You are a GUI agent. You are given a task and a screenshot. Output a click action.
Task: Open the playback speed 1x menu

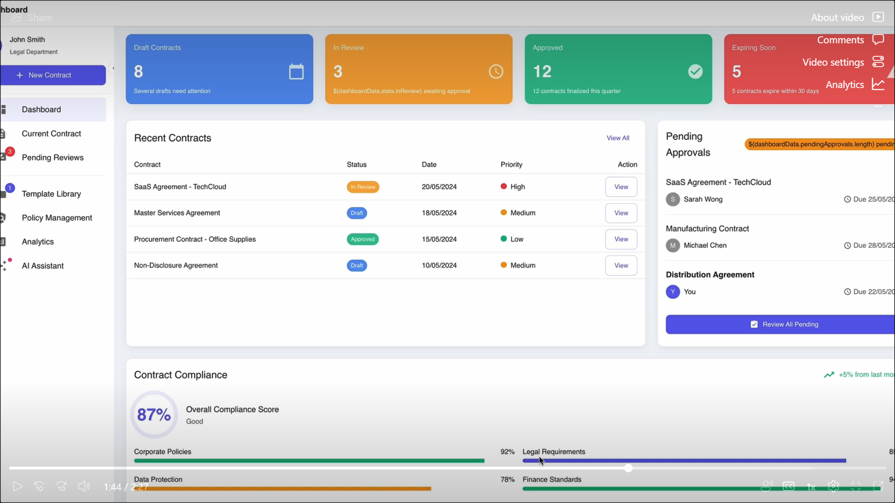tap(811, 487)
